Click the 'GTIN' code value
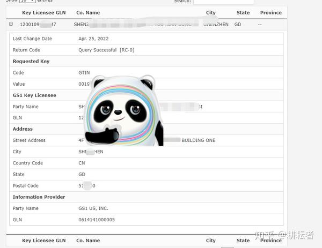Image resolution: width=322 pixels, height=248 pixels. tap(84, 73)
